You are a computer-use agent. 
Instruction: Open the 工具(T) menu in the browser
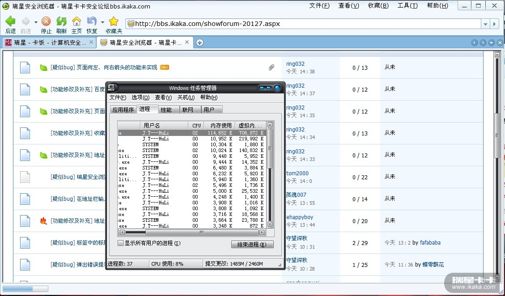point(407,6)
